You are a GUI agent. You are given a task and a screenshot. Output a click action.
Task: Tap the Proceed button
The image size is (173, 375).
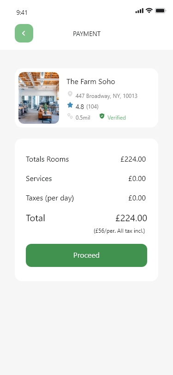tap(87, 255)
